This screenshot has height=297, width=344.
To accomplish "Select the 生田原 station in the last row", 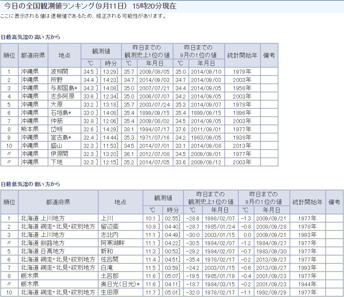I will (x=110, y=292).
